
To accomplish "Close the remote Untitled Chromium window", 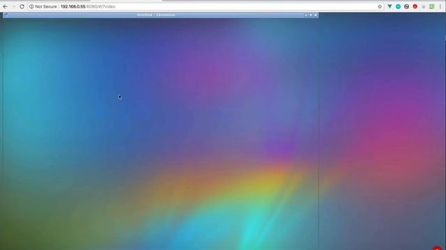I will point(316,15).
